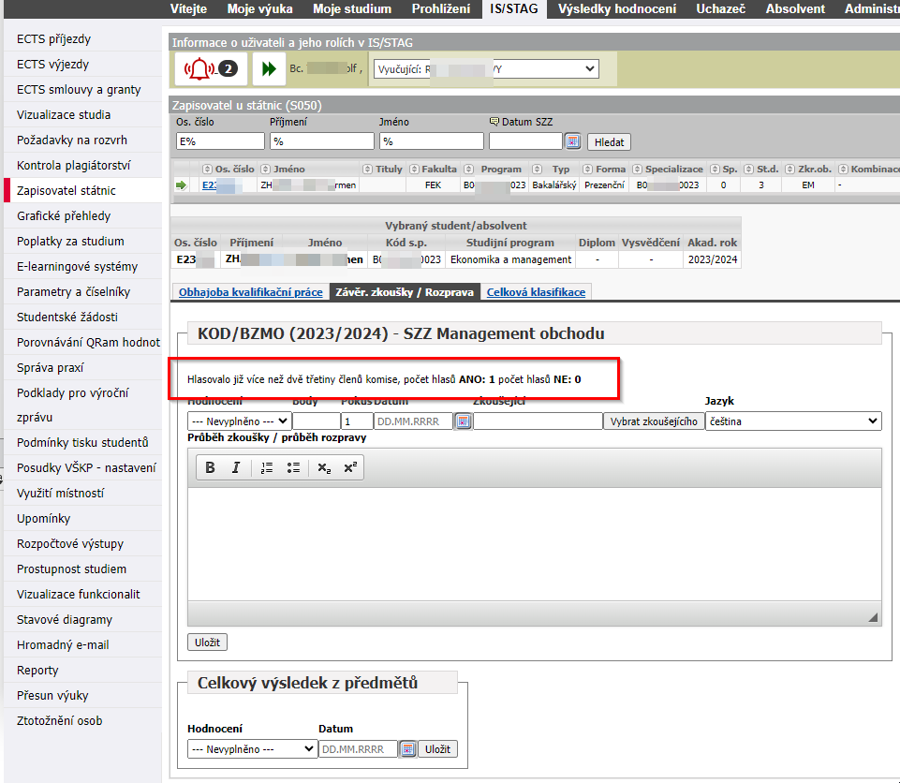Click Uložit button below the editor
This screenshot has width=900, height=783.
coord(207,643)
